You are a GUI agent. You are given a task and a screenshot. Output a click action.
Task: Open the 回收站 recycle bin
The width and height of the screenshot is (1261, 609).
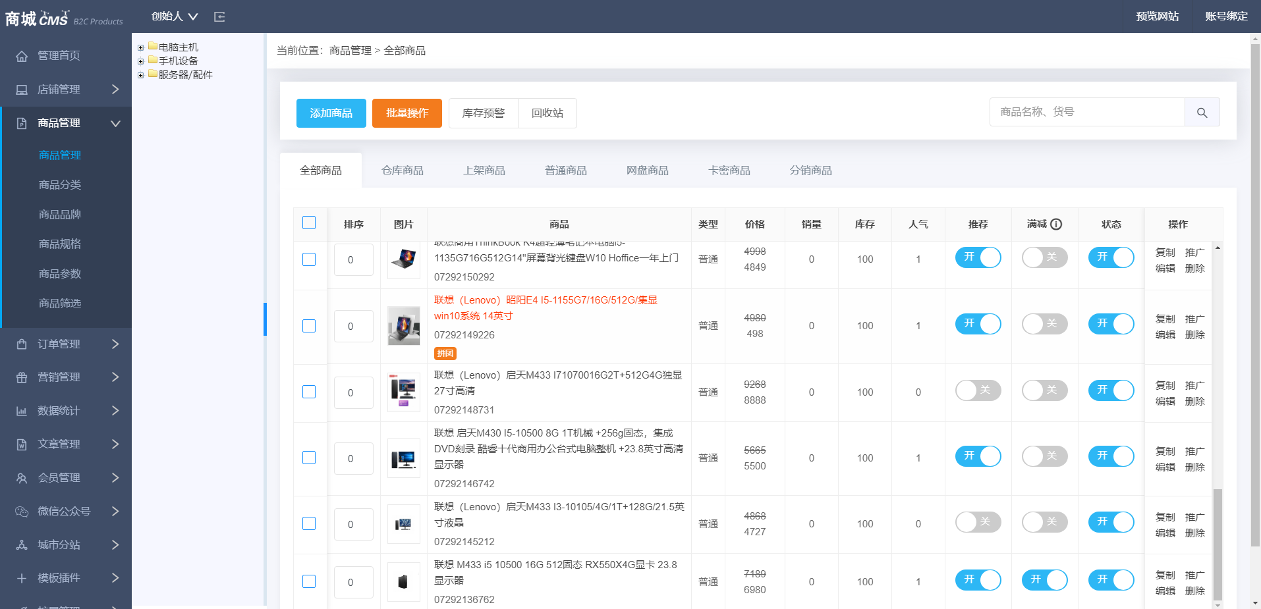click(547, 113)
